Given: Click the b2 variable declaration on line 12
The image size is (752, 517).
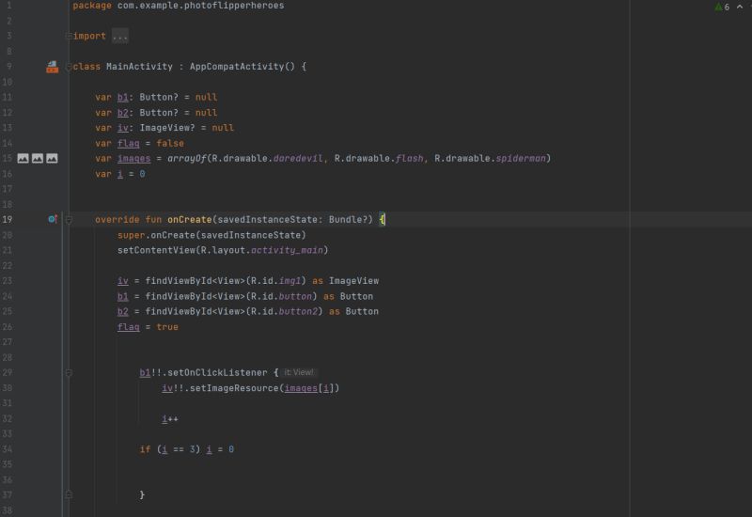Looking at the screenshot, I should 123,113.
